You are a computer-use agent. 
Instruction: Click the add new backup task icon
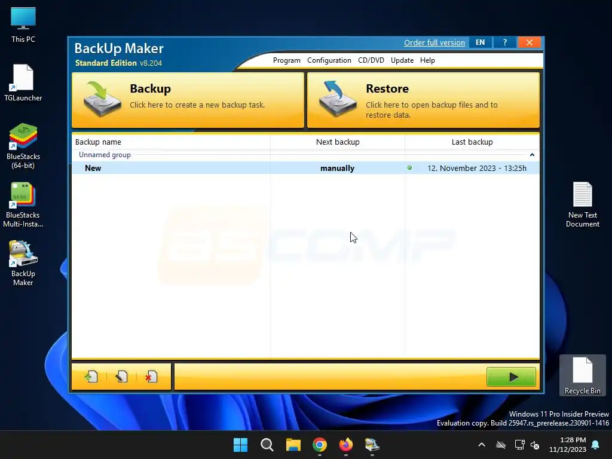click(91, 377)
